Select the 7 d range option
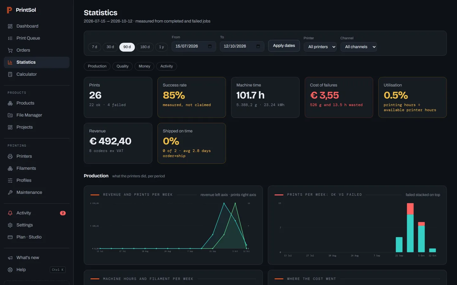The image size is (457, 285). [x=95, y=47]
